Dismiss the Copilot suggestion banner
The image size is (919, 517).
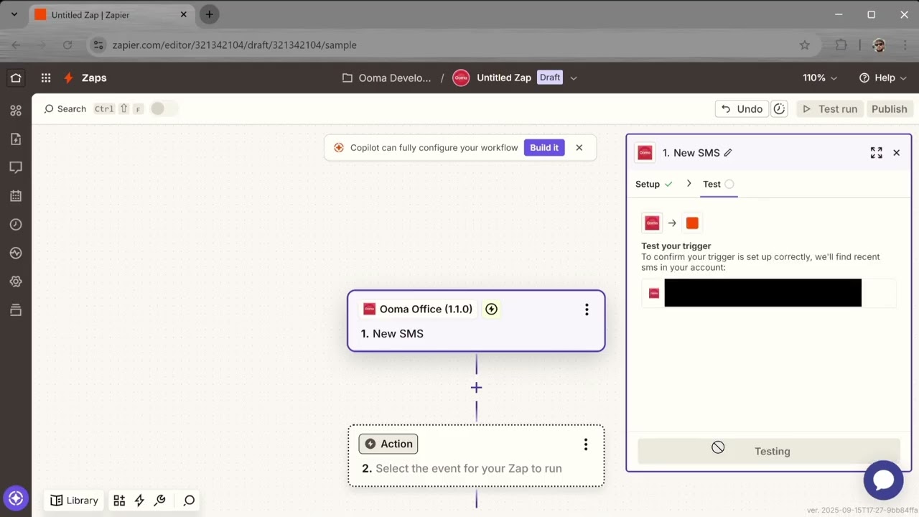pyautogui.click(x=579, y=148)
